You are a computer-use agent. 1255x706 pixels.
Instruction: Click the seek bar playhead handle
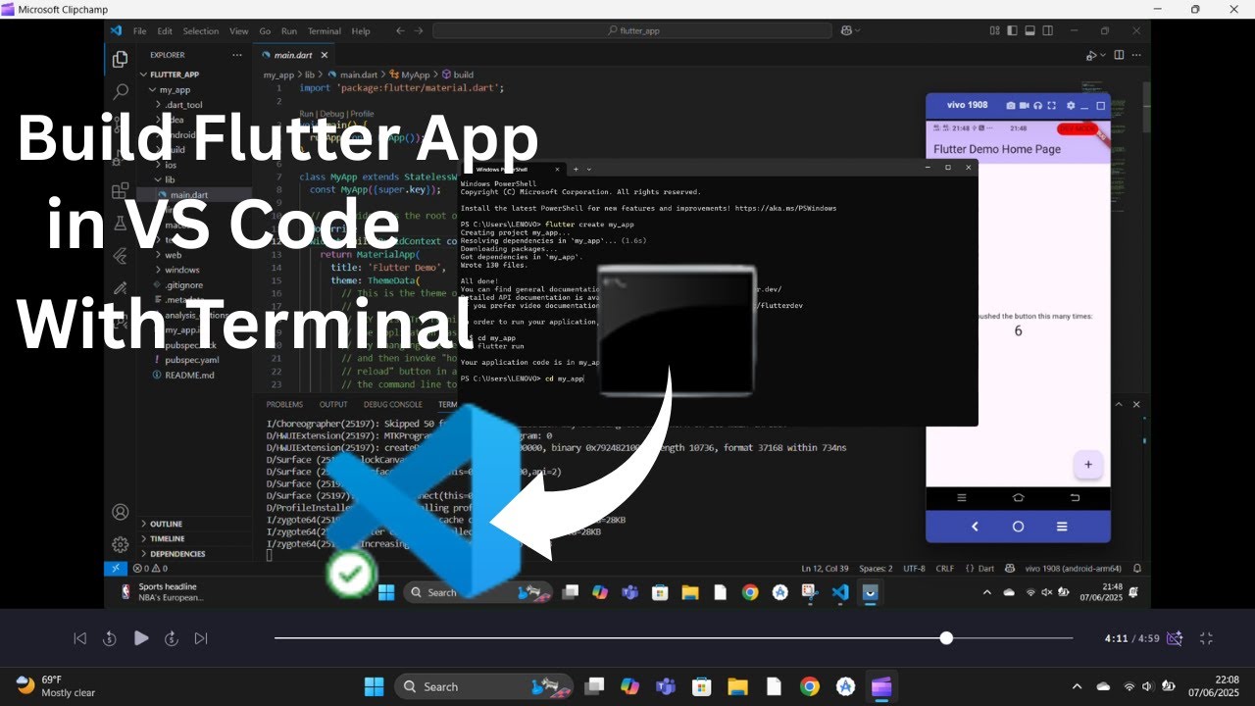946,637
